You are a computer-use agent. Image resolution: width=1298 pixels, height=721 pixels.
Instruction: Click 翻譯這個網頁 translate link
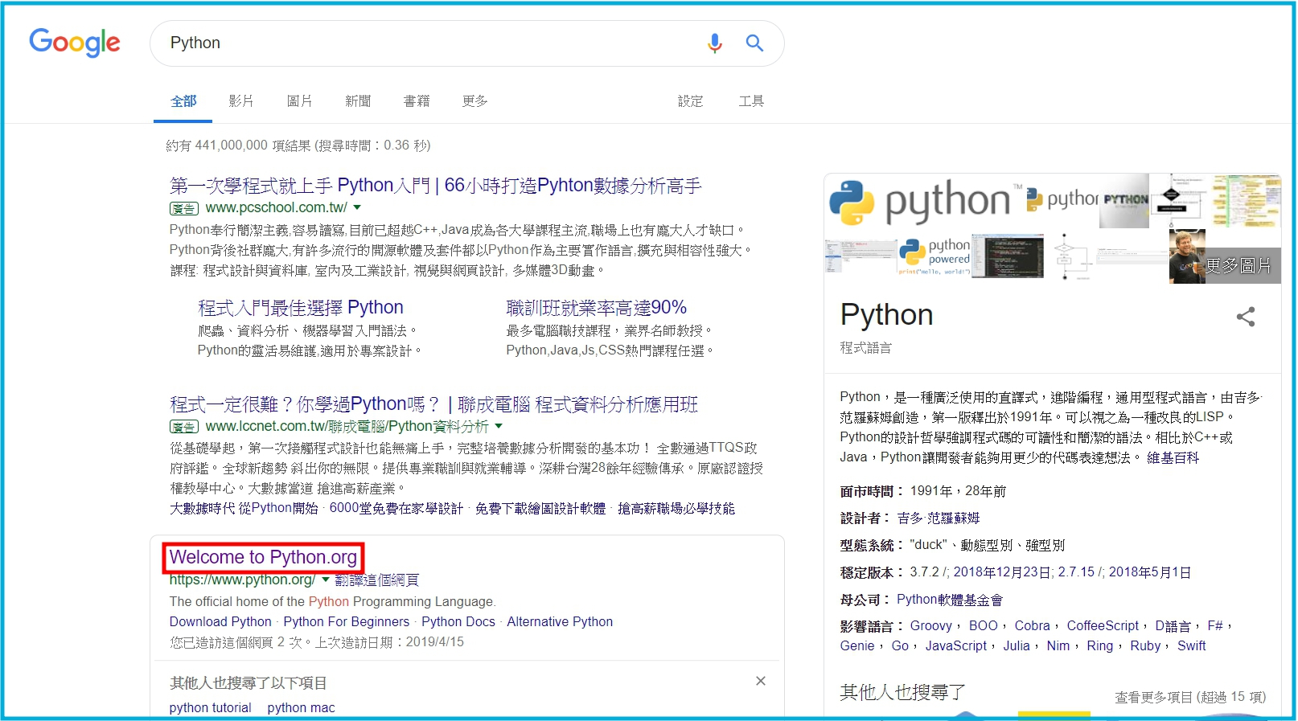[376, 580]
